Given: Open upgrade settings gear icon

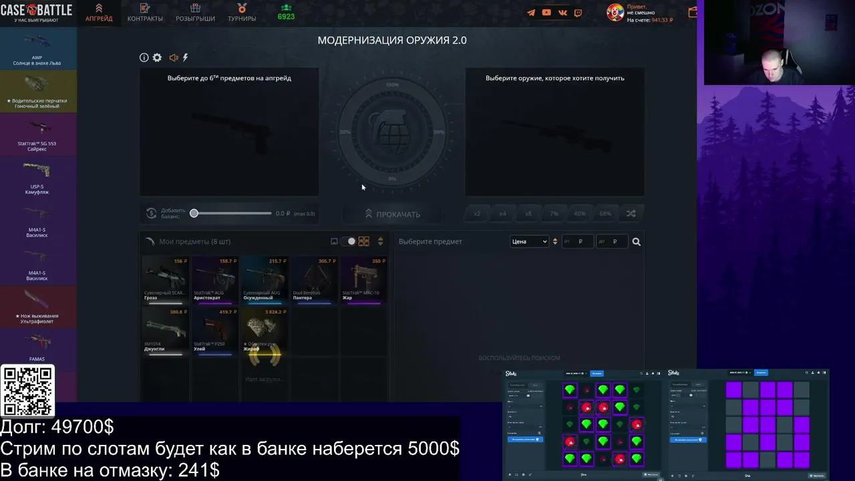Looking at the screenshot, I should 157,58.
